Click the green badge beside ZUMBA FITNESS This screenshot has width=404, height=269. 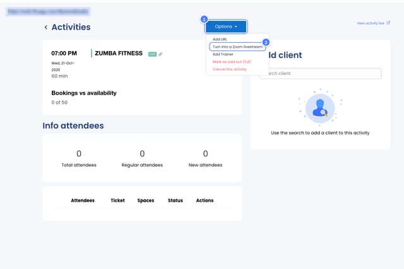[x=152, y=54]
